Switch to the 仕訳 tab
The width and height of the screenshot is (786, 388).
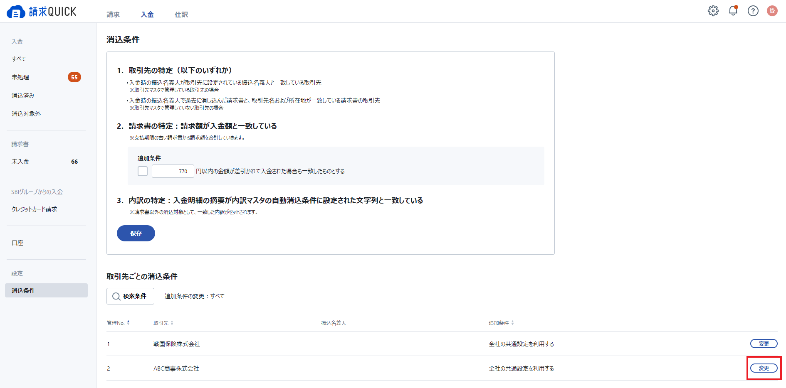[181, 15]
